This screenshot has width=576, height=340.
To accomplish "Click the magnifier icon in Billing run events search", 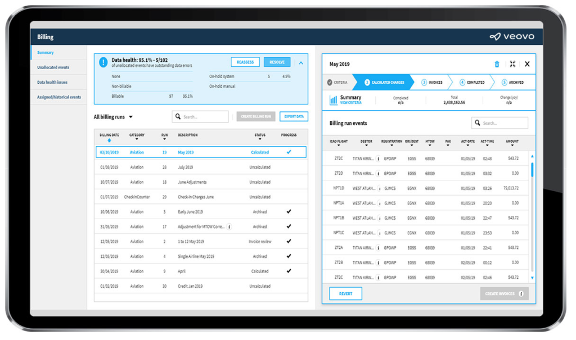I will pyautogui.click(x=477, y=123).
